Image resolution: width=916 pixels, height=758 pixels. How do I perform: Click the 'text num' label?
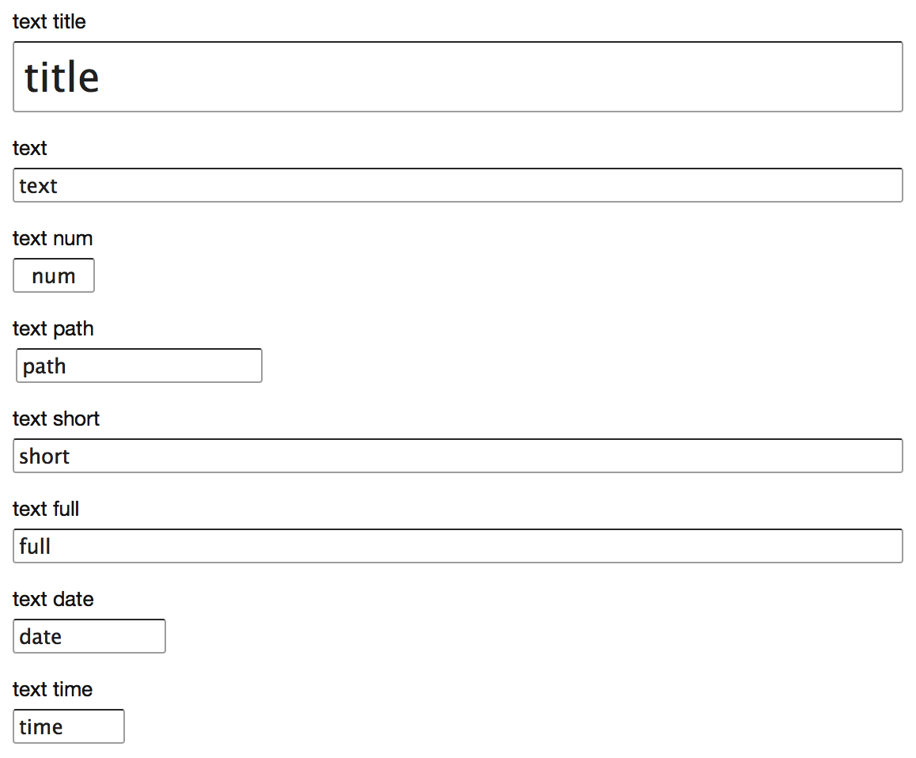52,238
